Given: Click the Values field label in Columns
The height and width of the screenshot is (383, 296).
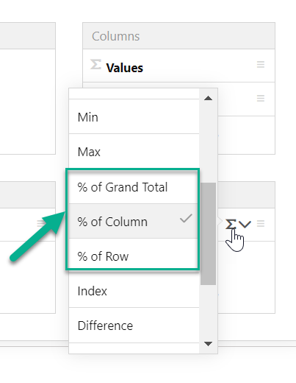Looking at the screenshot, I should 124,68.
